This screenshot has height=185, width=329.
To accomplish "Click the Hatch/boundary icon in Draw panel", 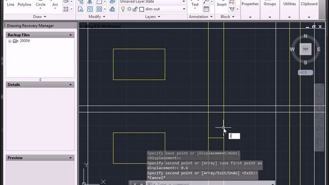I will point(66,9).
